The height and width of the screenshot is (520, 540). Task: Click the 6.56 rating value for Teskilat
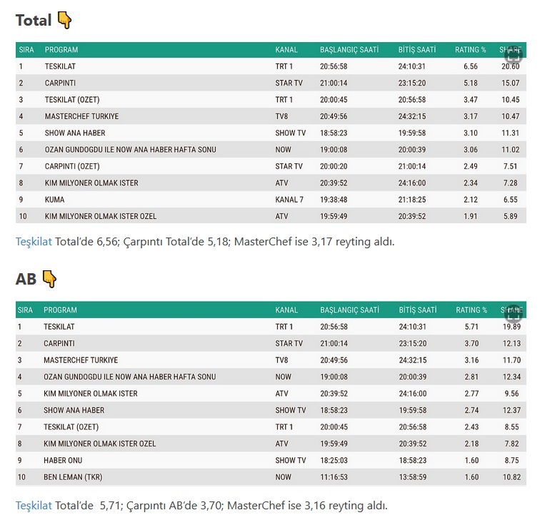469,66
